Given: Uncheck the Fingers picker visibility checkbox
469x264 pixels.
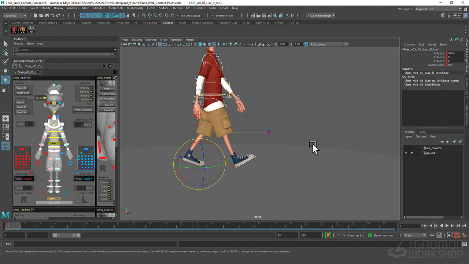Looking at the screenshot, I should click(x=91, y=96).
